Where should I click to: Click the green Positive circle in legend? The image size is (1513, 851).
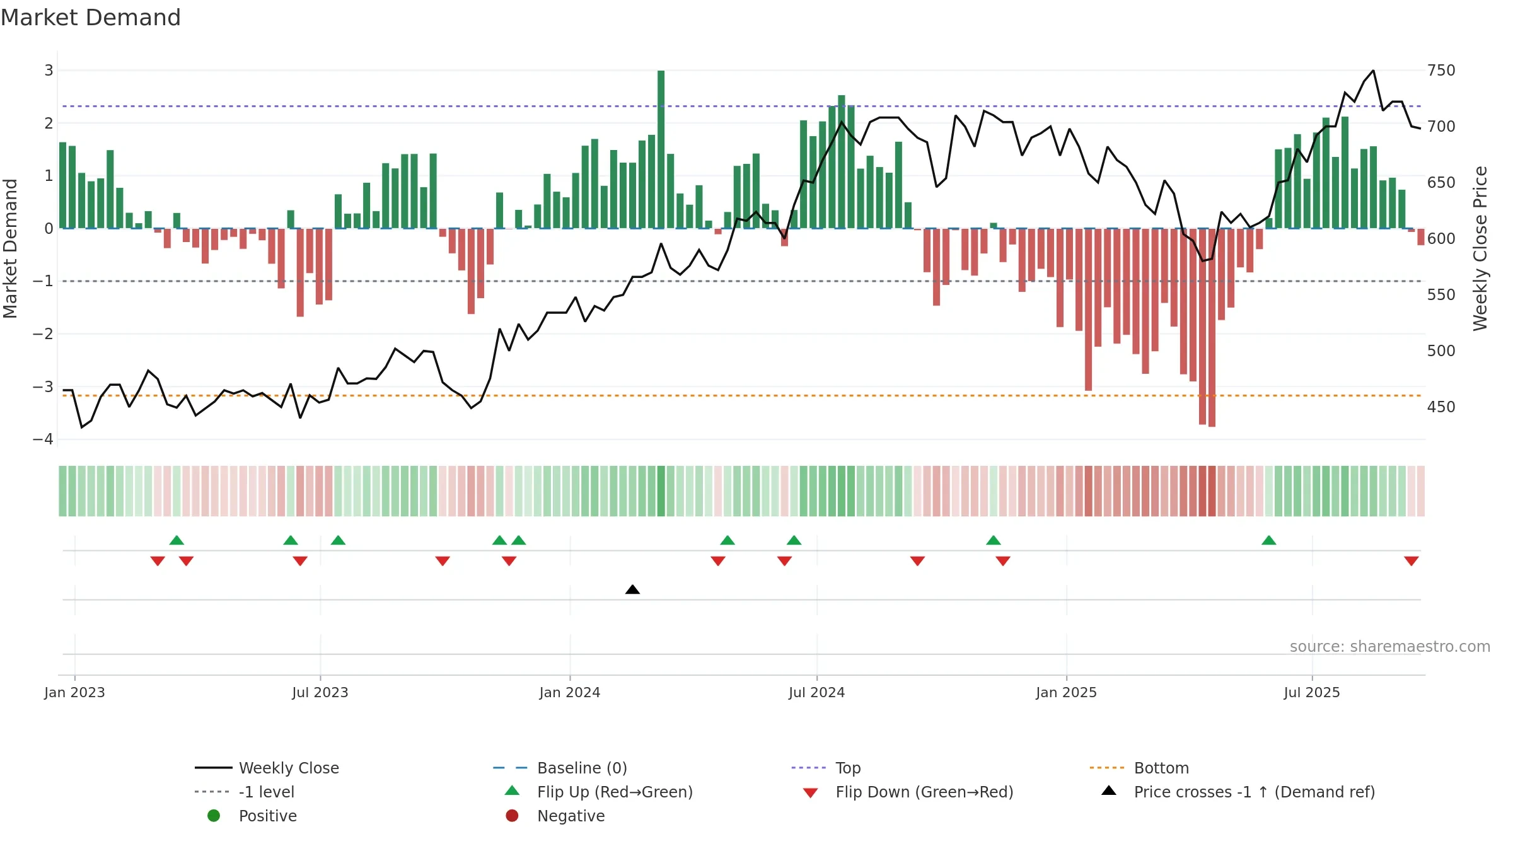pyautogui.click(x=214, y=816)
